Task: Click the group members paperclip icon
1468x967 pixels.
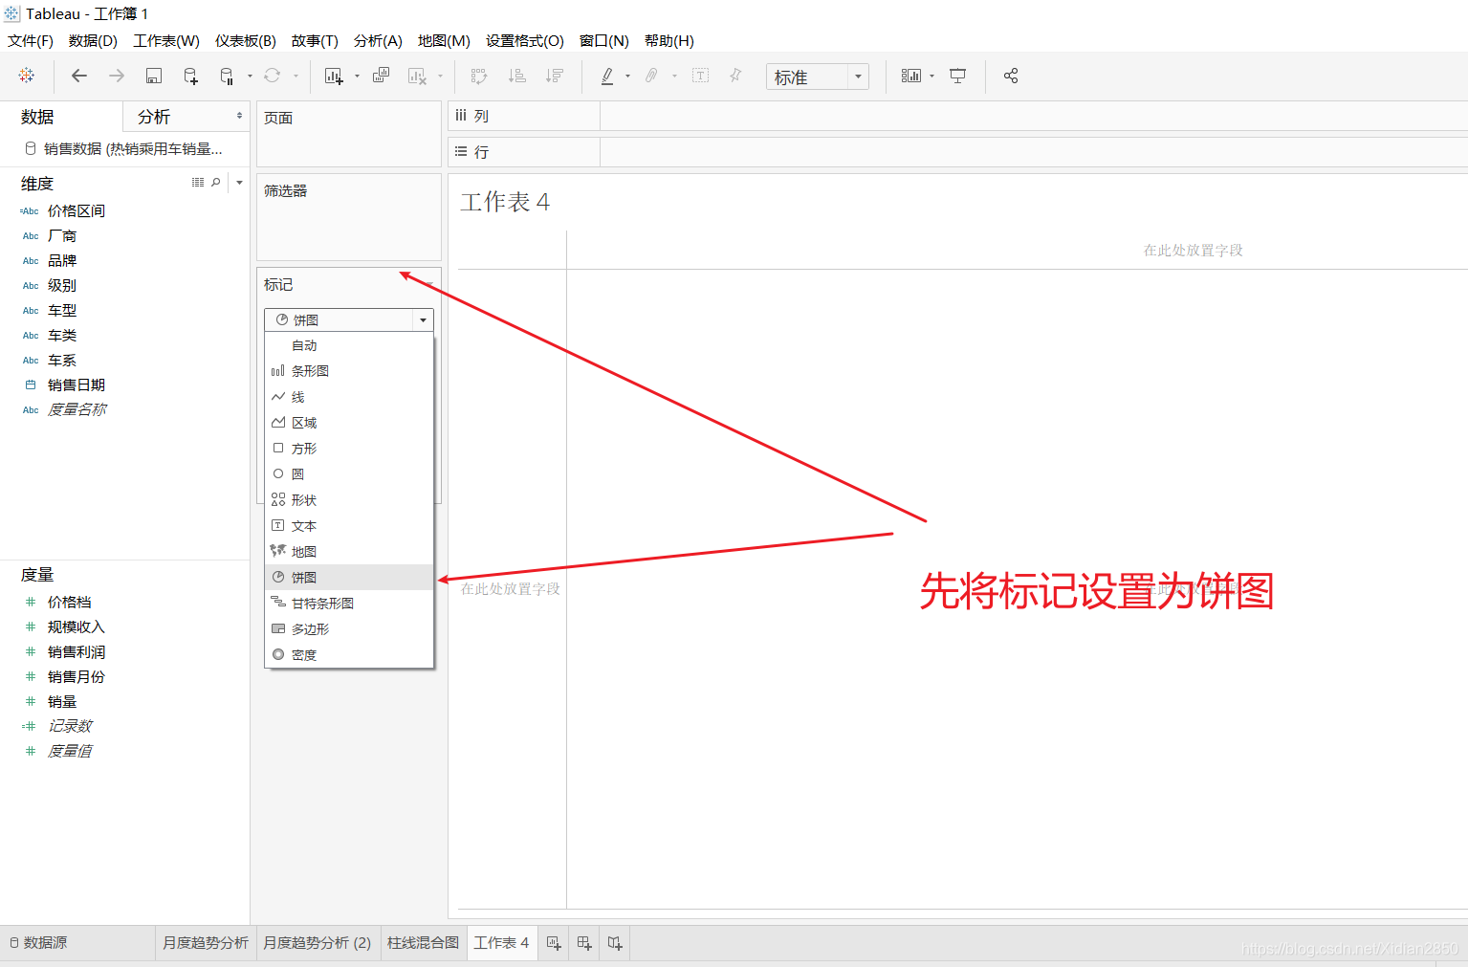Action: pyautogui.click(x=651, y=76)
